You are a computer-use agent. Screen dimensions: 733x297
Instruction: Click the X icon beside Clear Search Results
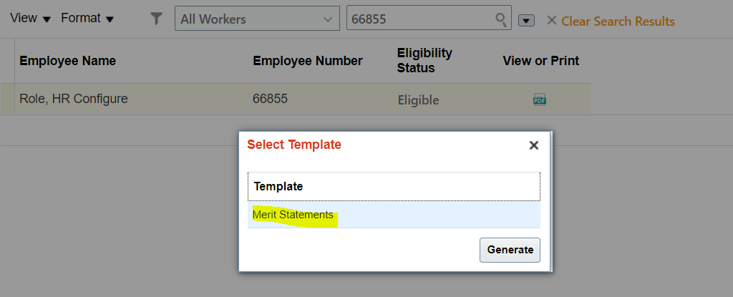[552, 21]
